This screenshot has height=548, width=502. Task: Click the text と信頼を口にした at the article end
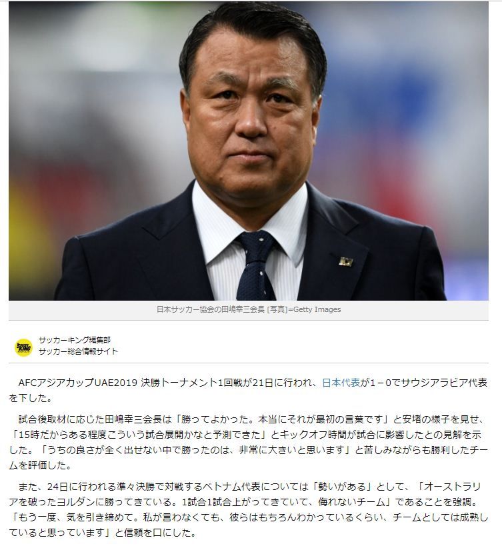[x=155, y=533]
